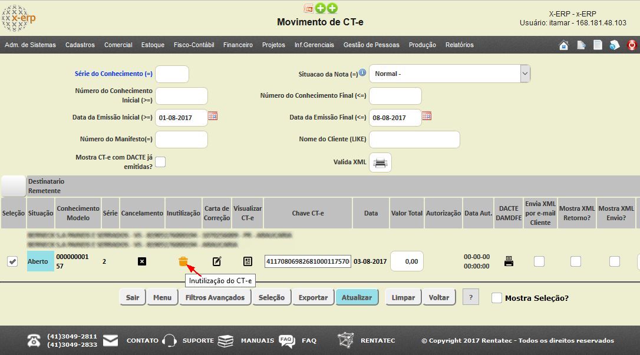640x355 pixels.
Task: Click the home icon in the menu bar
Action: tap(563, 45)
